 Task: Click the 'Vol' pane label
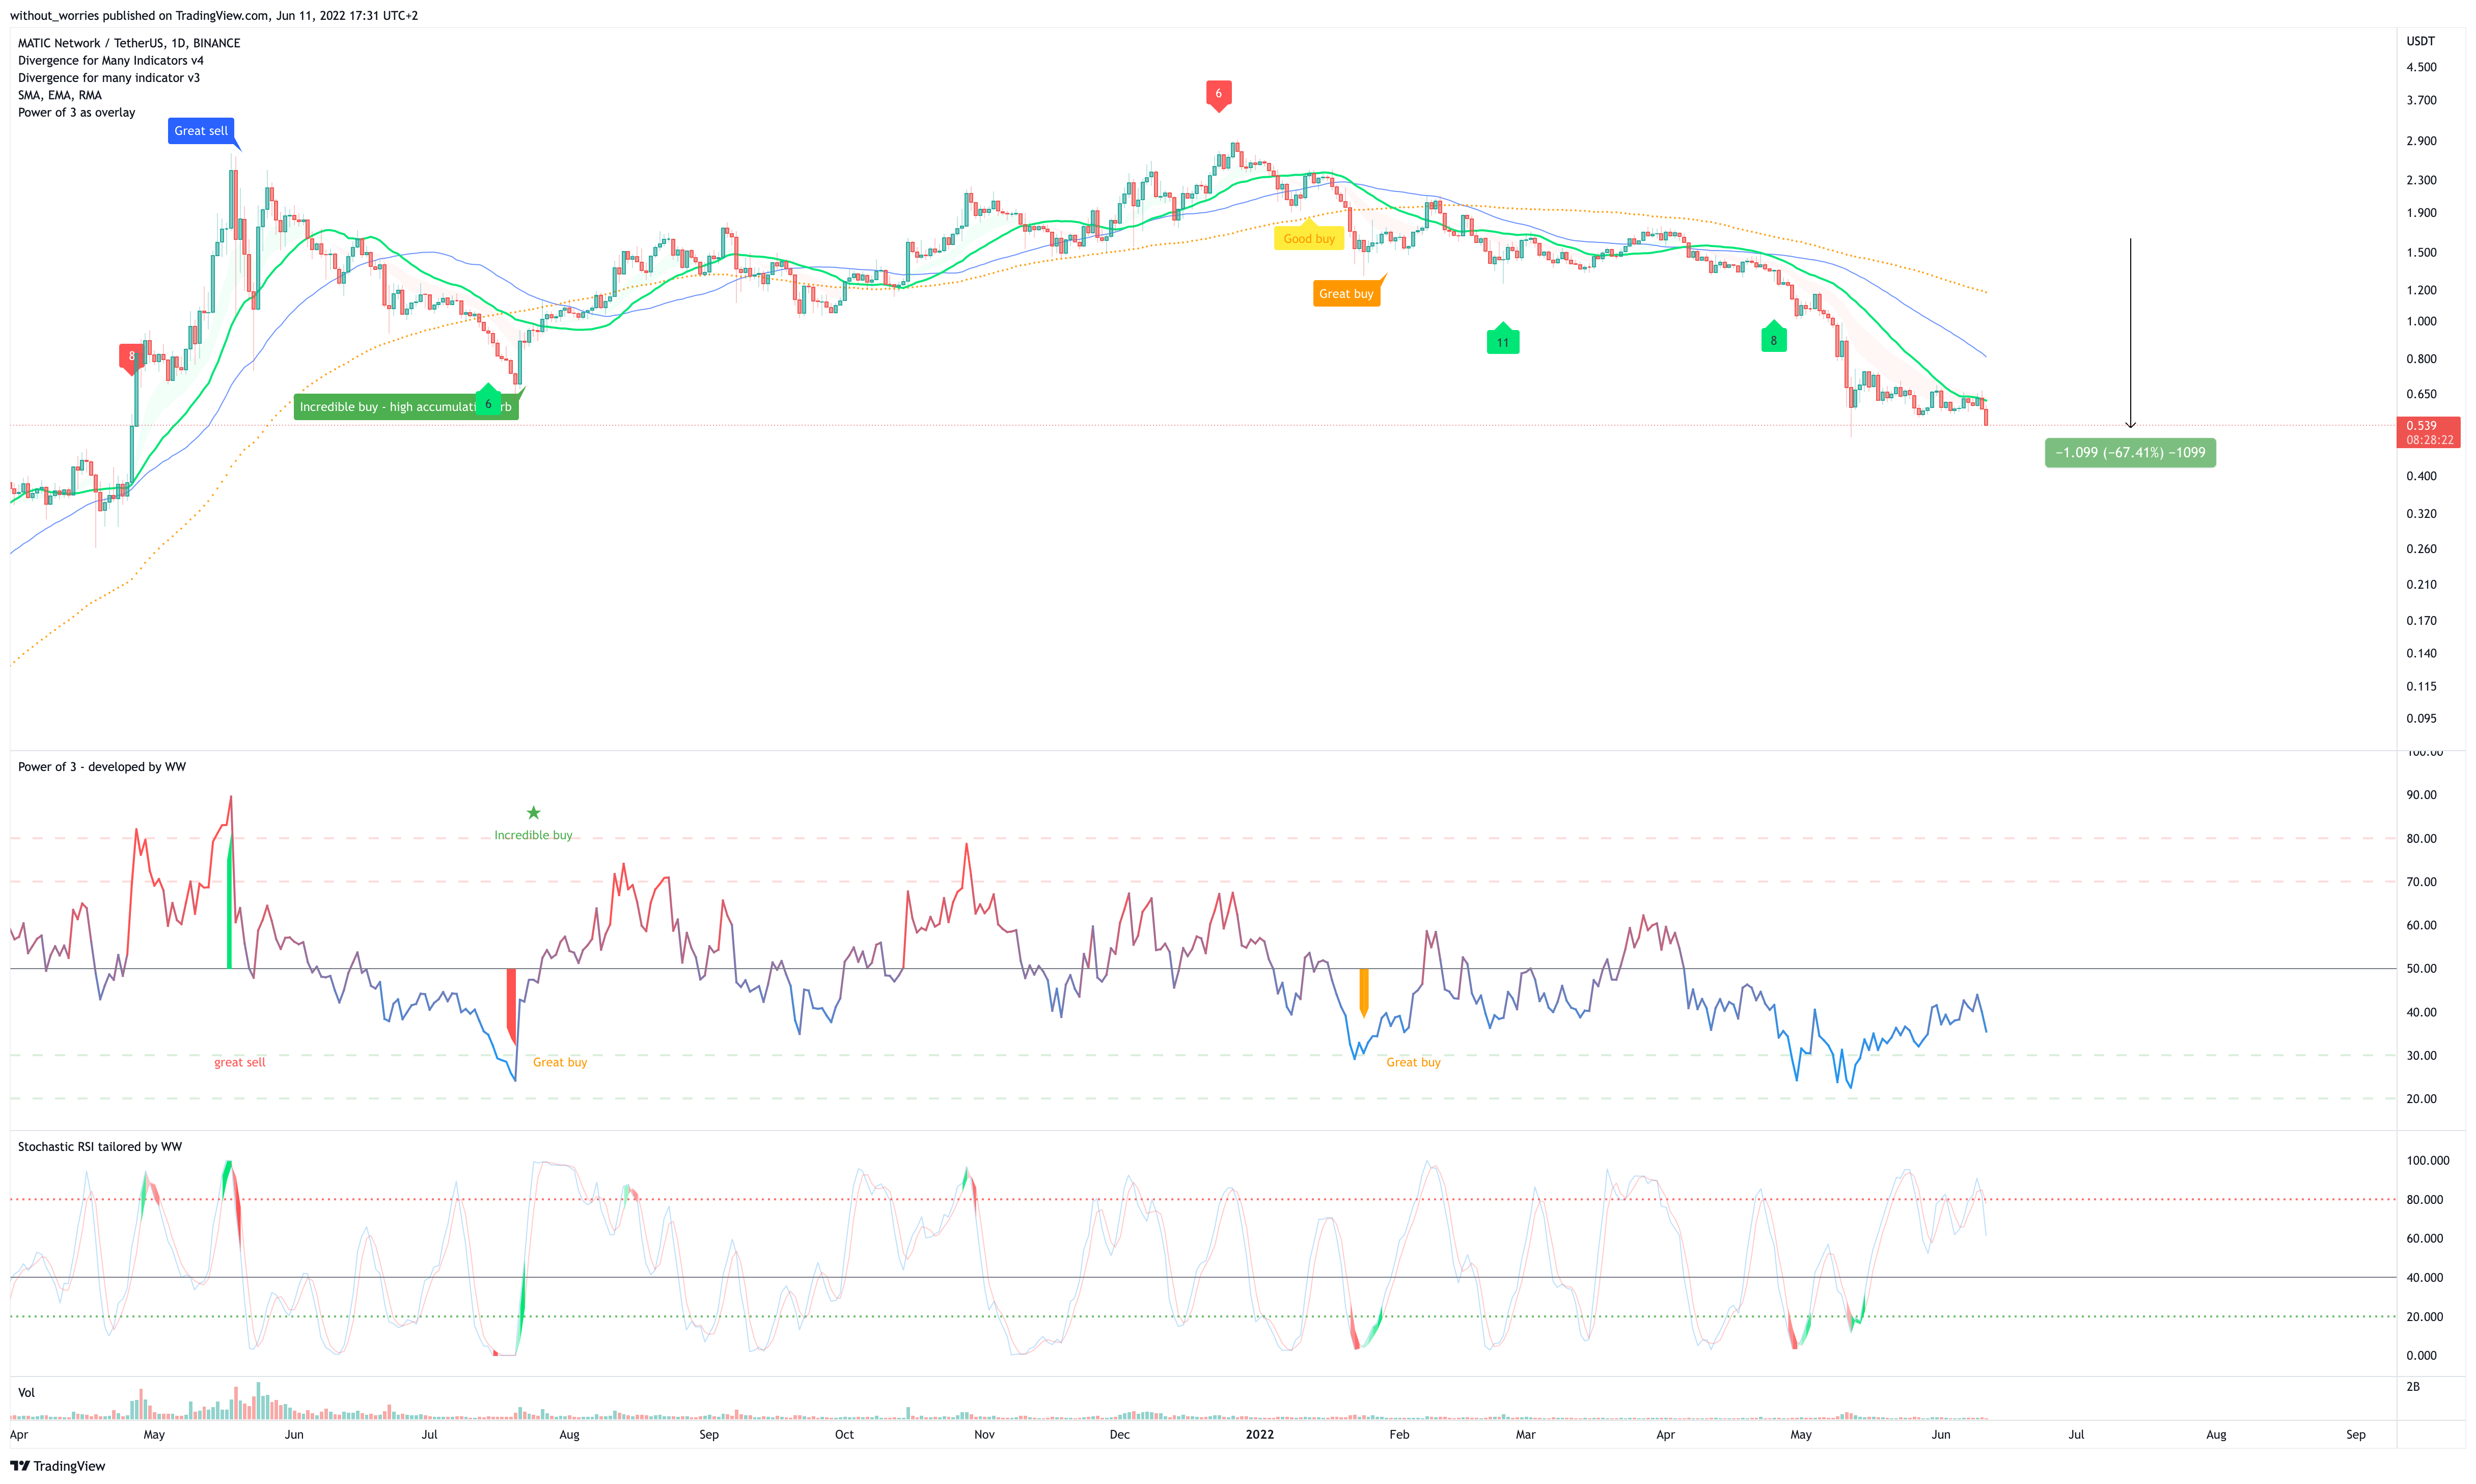[x=26, y=1393]
